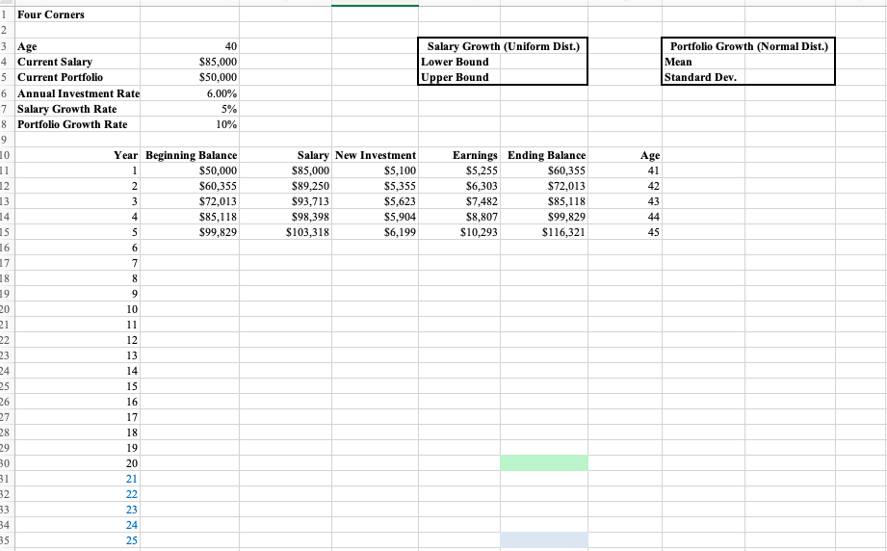The height and width of the screenshot is (551, 887).
Task: Select the age 41 cell
Action: pos(625,171)
